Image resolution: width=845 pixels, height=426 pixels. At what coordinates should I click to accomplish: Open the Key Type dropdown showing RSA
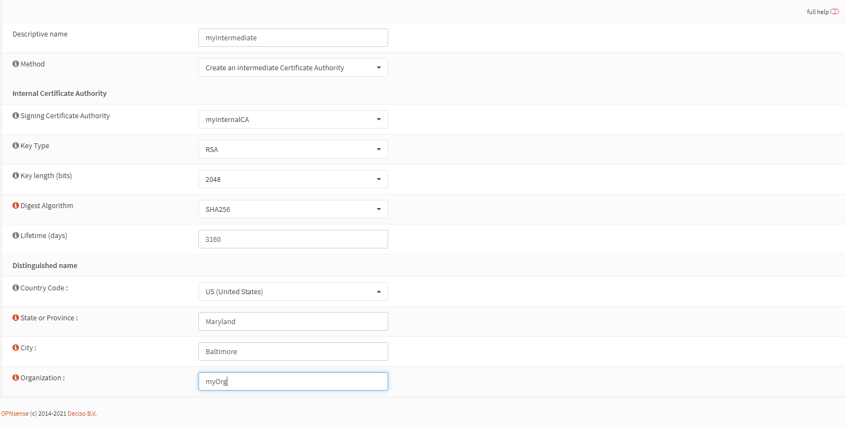coord(293,149)
